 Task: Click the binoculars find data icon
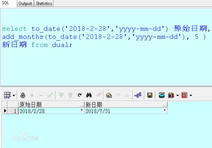pyautogui.click(x=89, y=95)
